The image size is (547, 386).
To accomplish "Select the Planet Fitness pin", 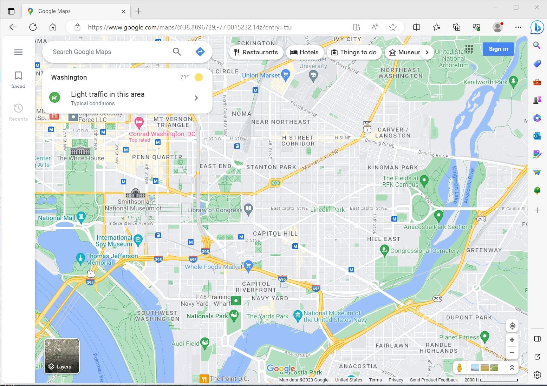I will click(485, 337).
